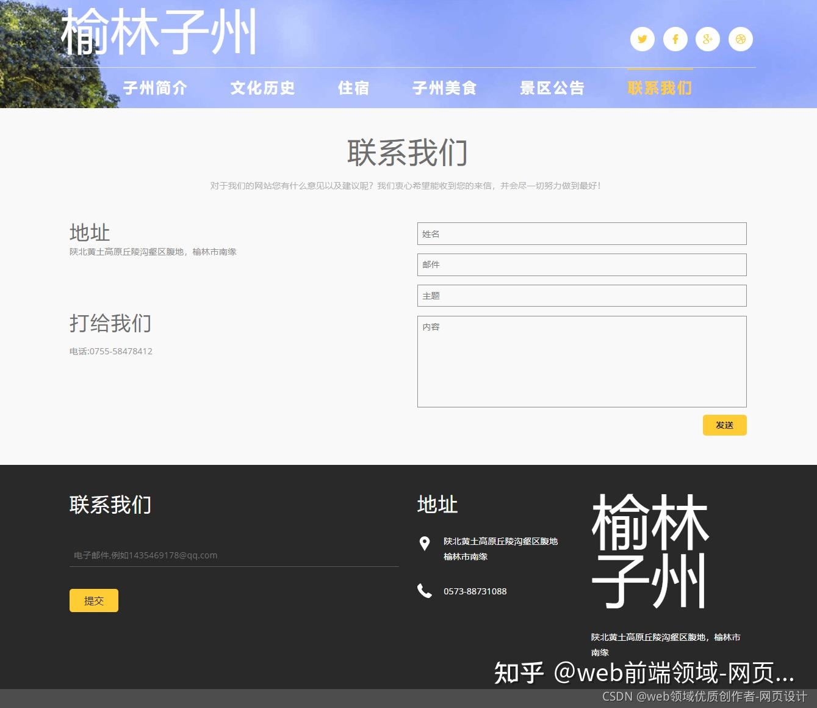Click the phone icon next to 0573-88731088
Viewport: 817px width, 708px height.
[x=423, y=591]
